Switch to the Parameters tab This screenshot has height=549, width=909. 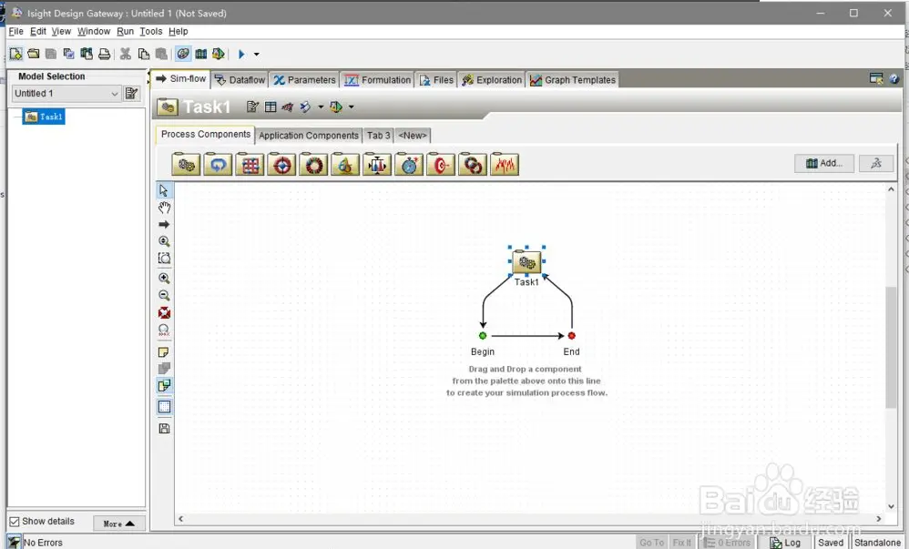pos(304,80)
